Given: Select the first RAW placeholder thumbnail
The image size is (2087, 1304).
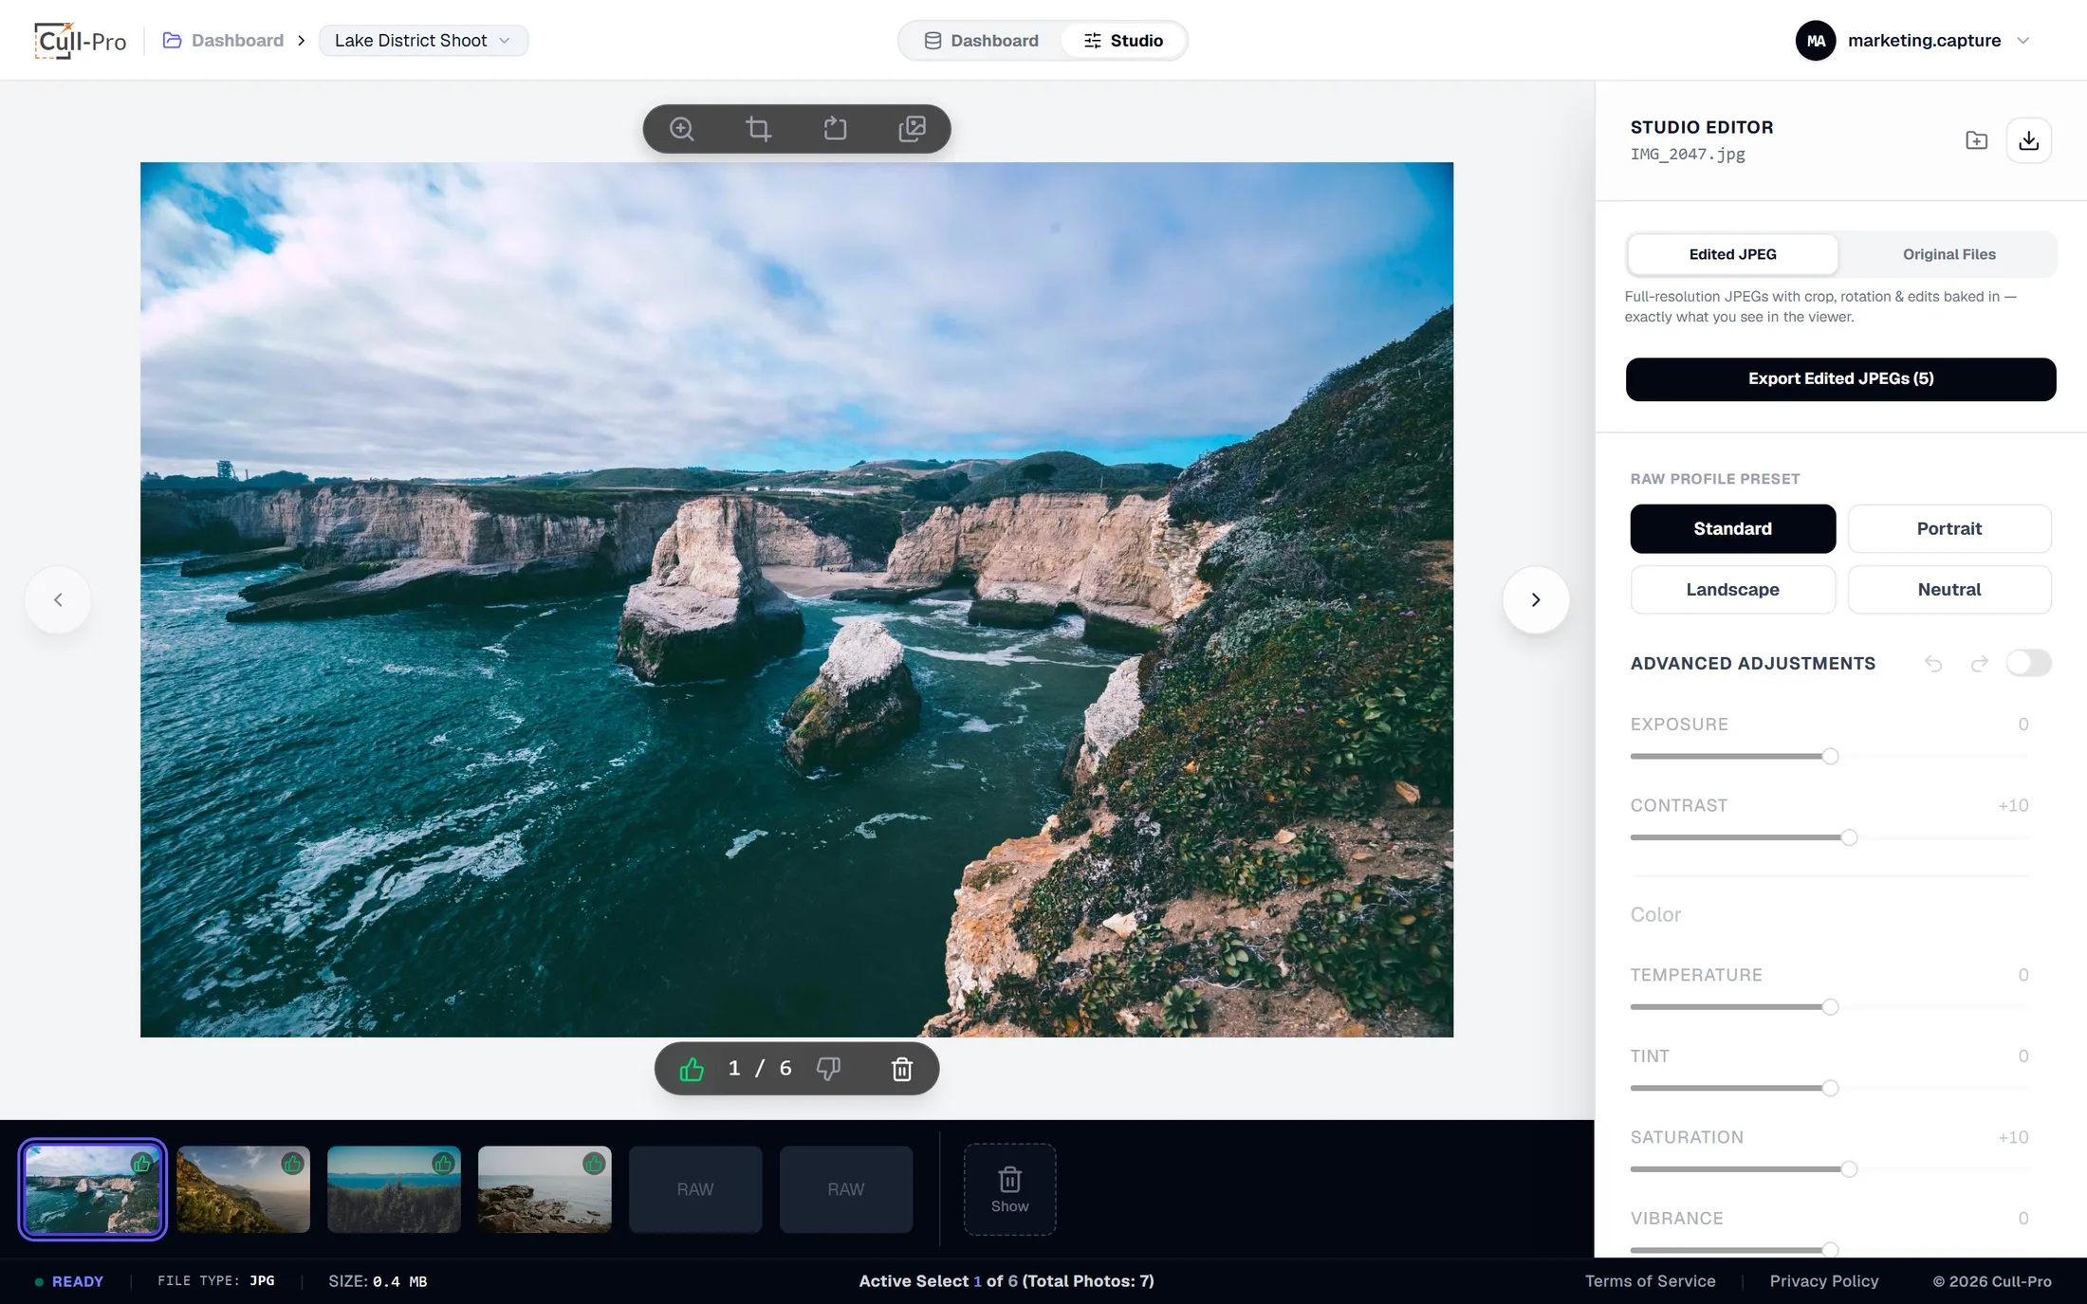Looking at the screenshot, I should pyautogui.click(x=695, y=1189).
